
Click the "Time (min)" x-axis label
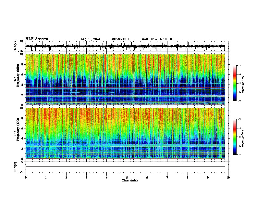click(x=130, y=180)
